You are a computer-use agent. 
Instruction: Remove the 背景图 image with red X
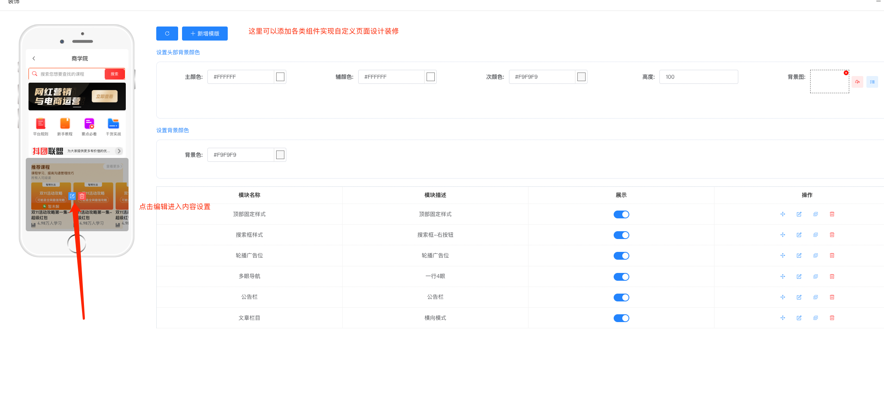846,73
